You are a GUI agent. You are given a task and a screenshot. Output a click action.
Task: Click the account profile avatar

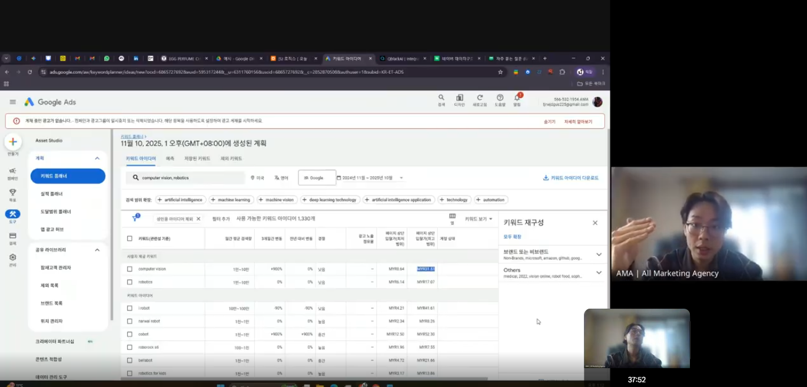tap(597, 102)
